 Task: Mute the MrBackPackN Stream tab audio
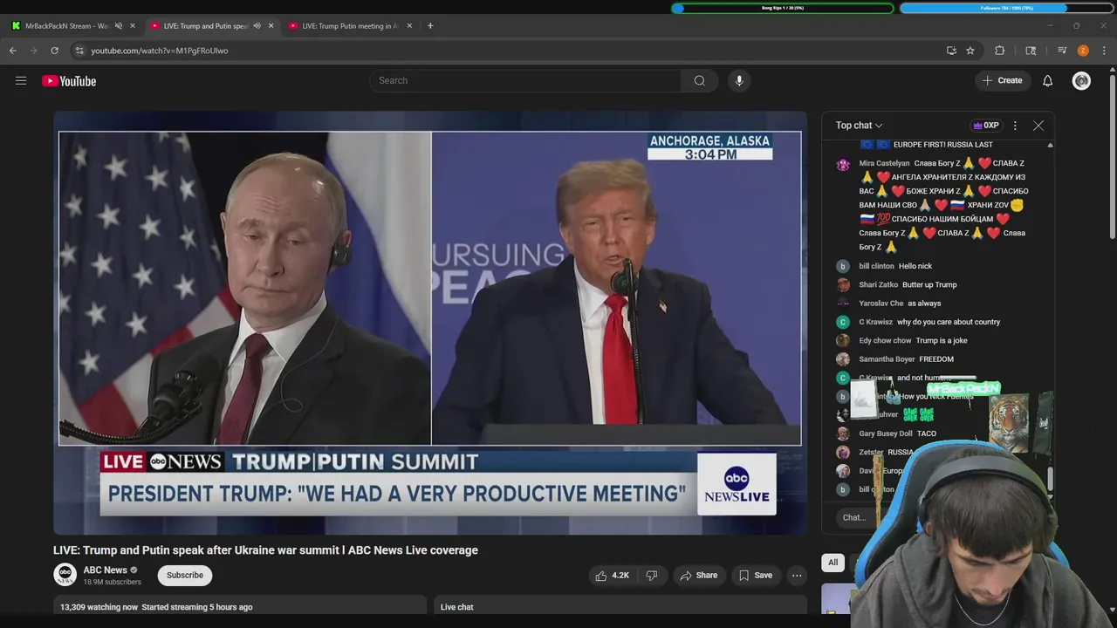point(119,25)
